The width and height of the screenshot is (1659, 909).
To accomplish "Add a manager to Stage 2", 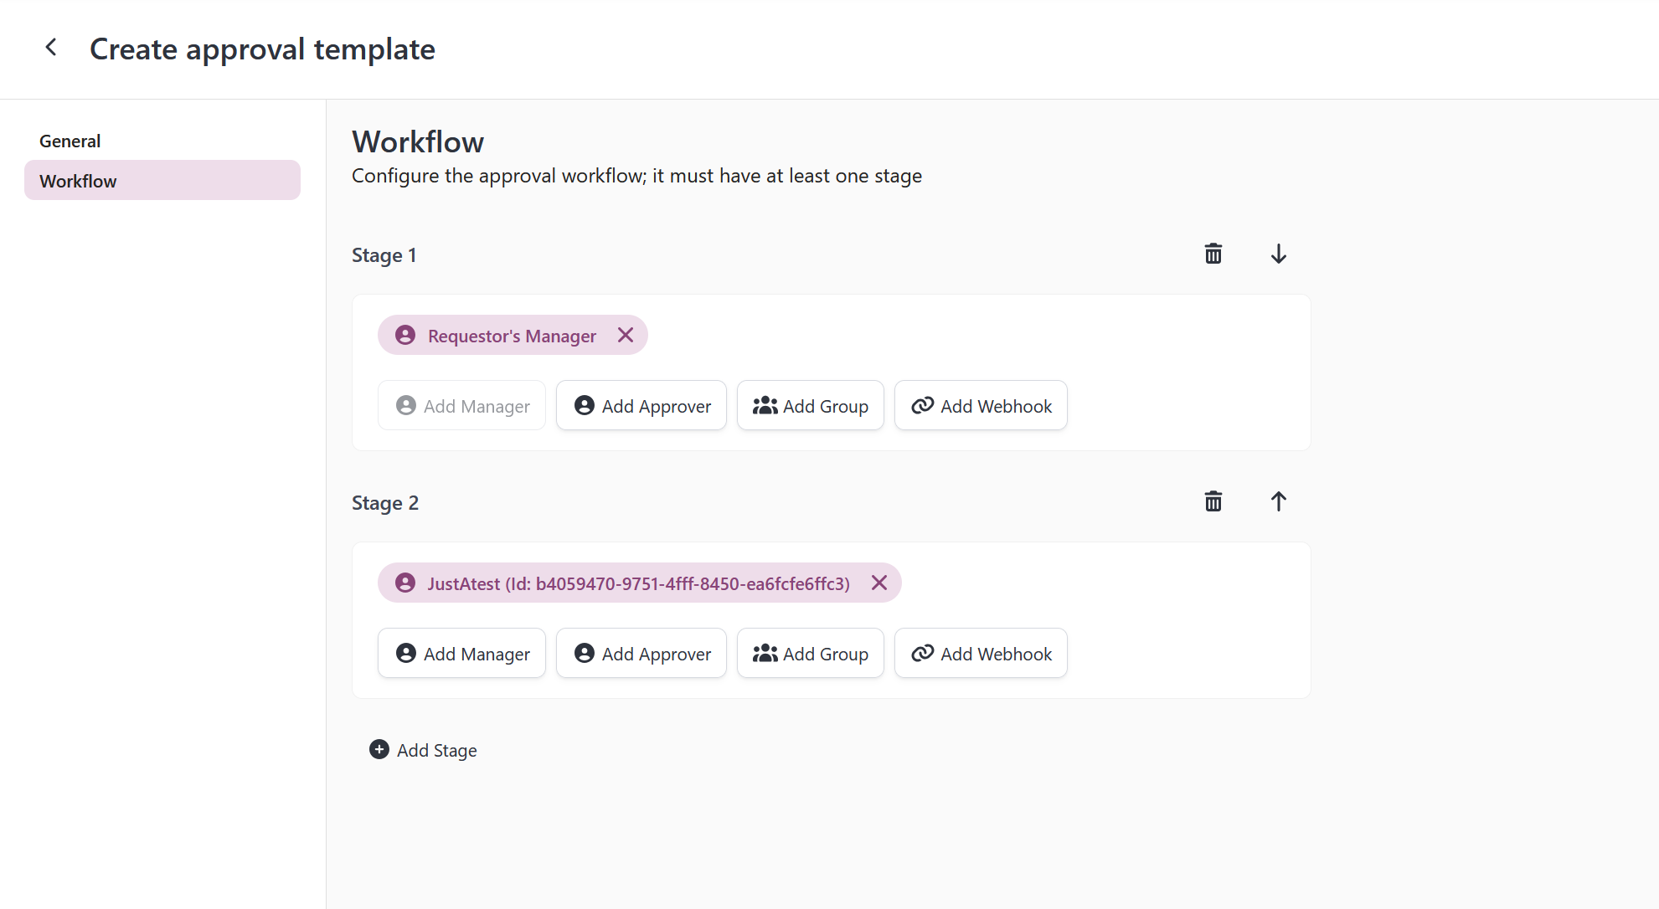I will [461, 653].
